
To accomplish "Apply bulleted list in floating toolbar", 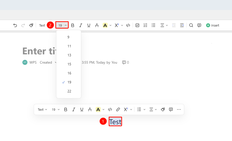I will coord(139,109).
